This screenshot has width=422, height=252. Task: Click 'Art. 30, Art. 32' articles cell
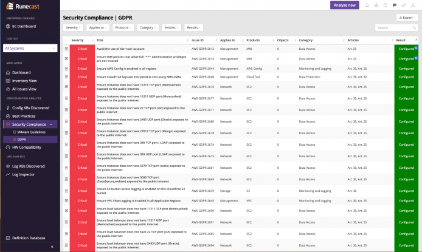point(357,77)
